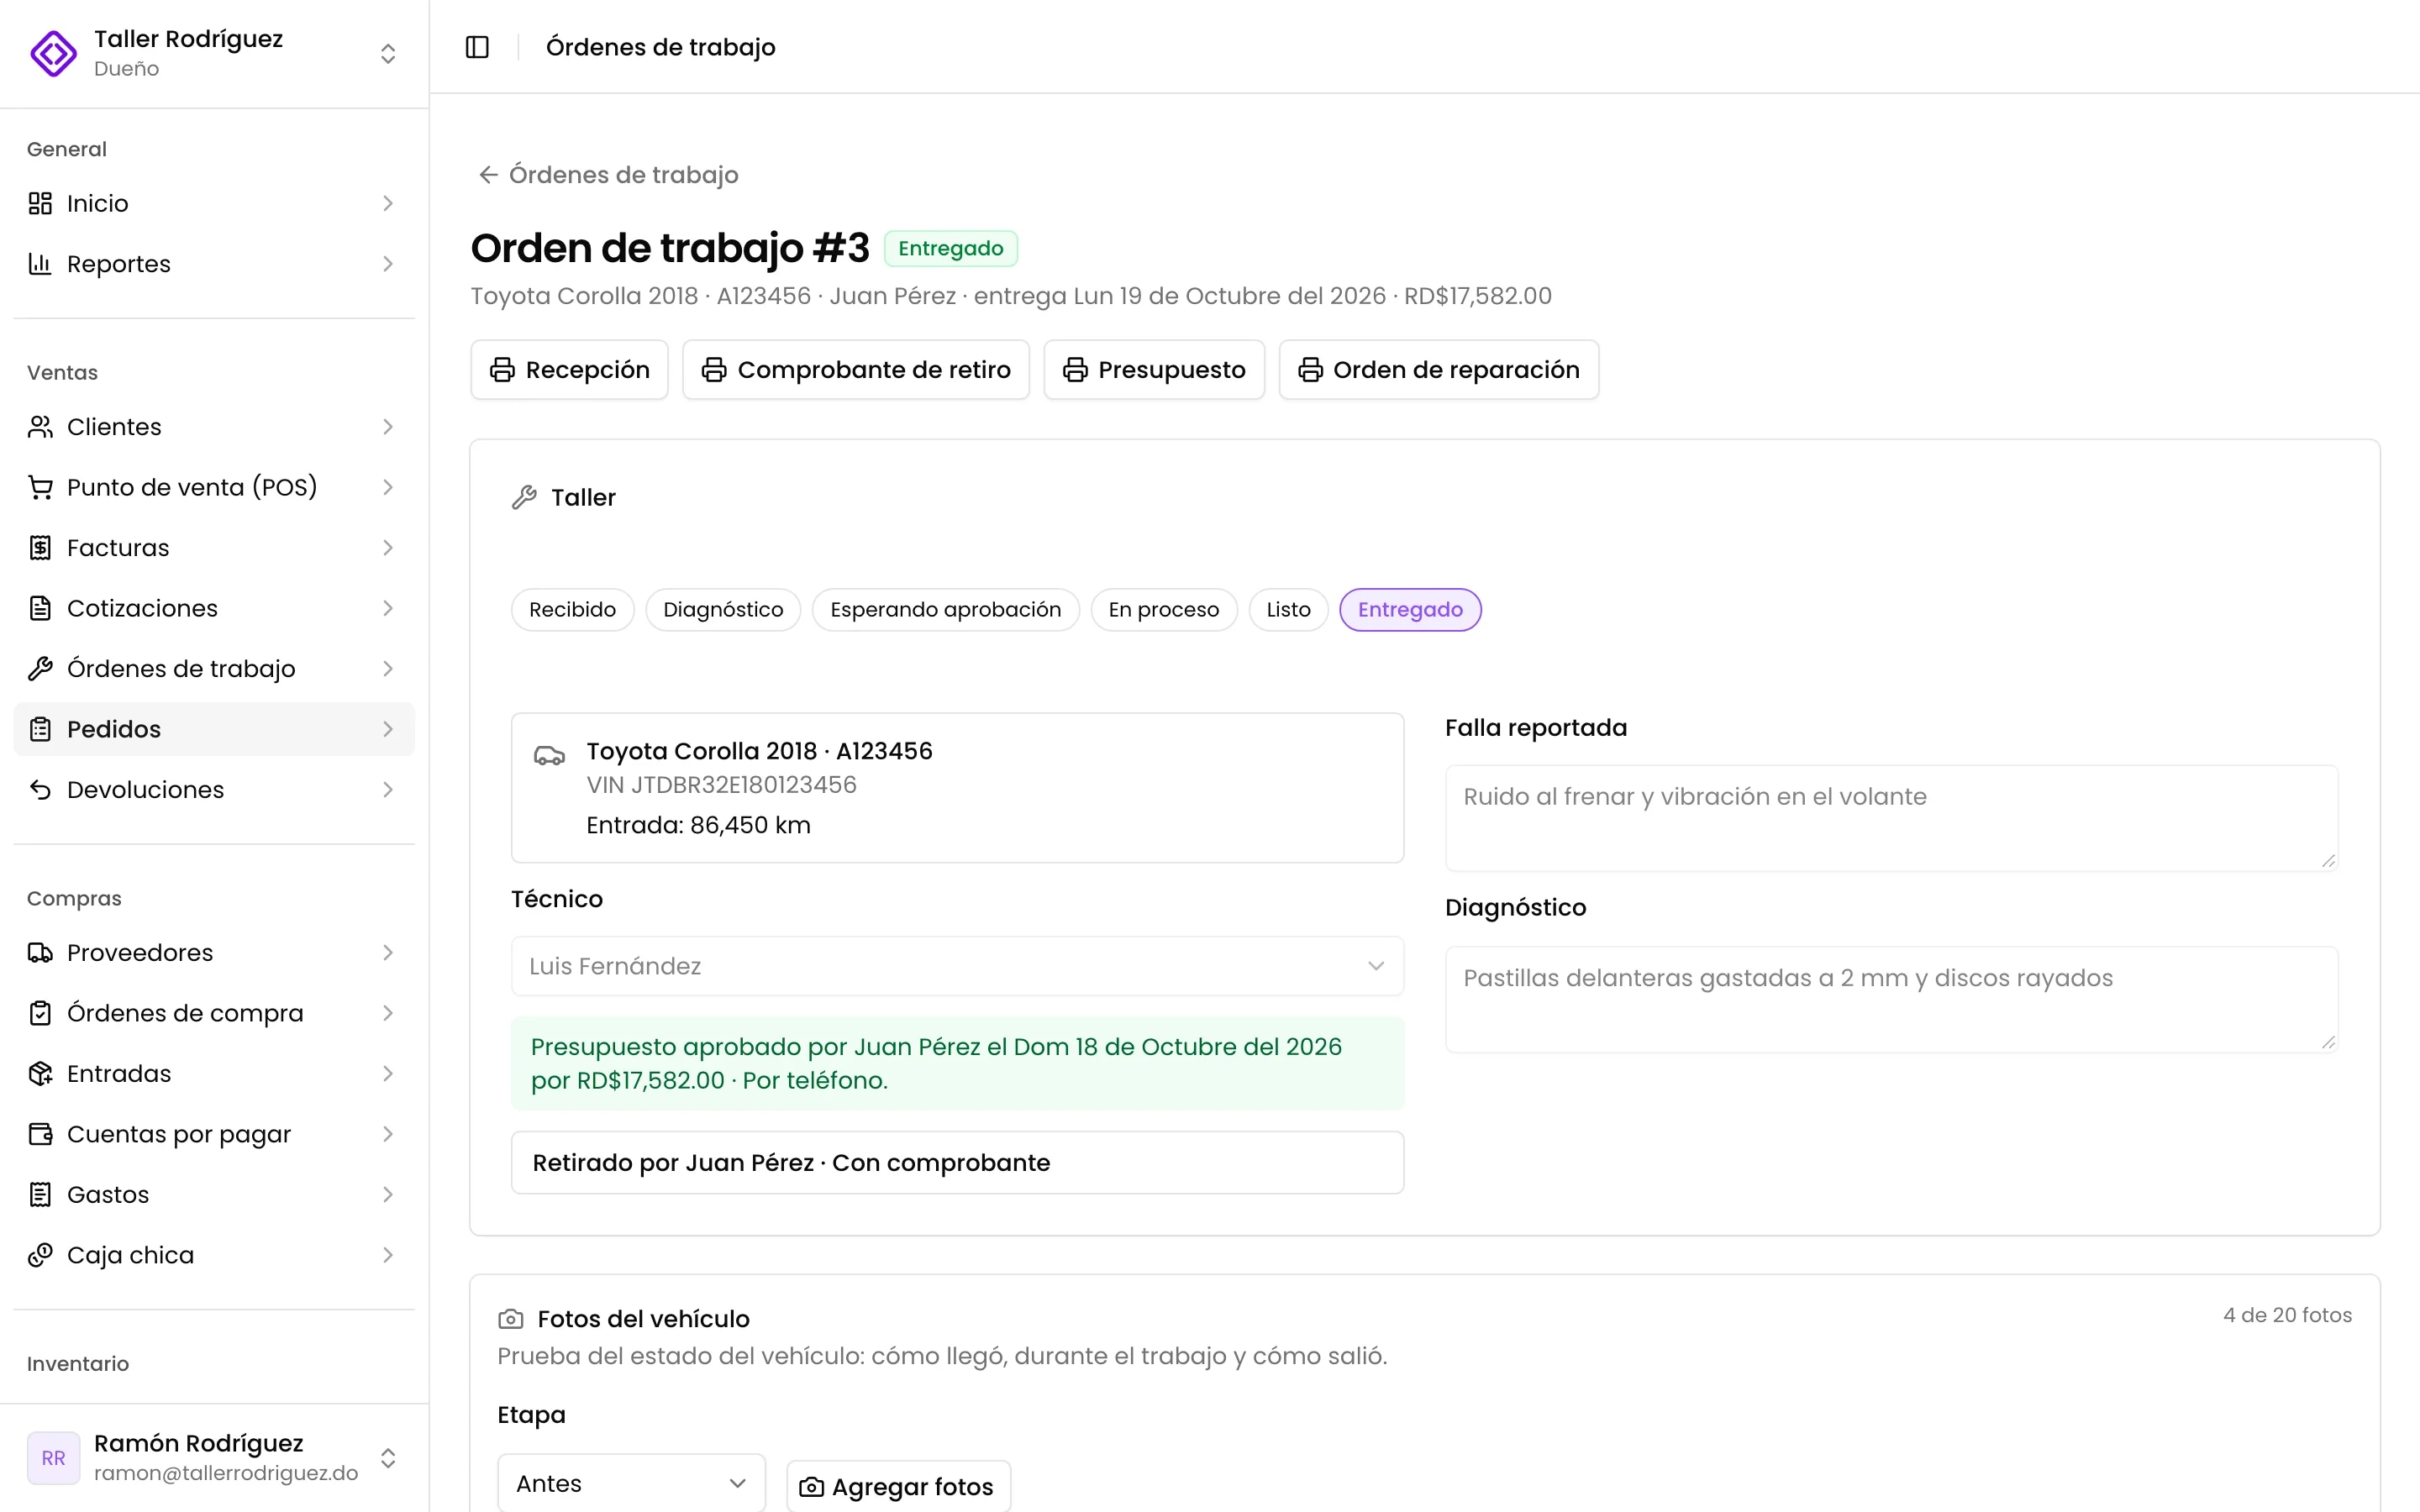Open the Etapa dropdown set to Antes
Viewport: 2420px width, 1512px height.
point(631,1483)
